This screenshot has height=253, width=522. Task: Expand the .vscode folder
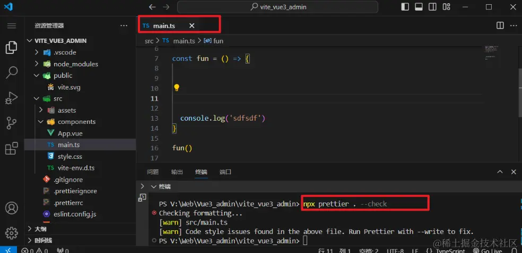tap(80, 52)
